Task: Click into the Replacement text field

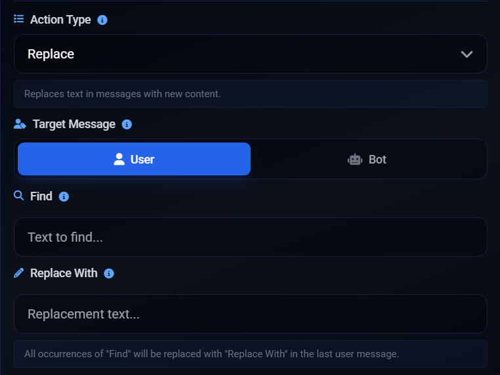Action: (250, 314)
